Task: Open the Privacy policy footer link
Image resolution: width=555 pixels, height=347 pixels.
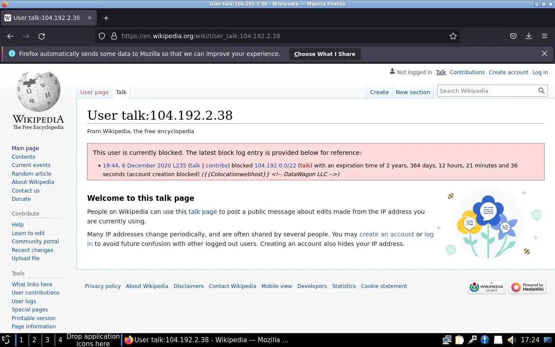Action: (103, 286)
